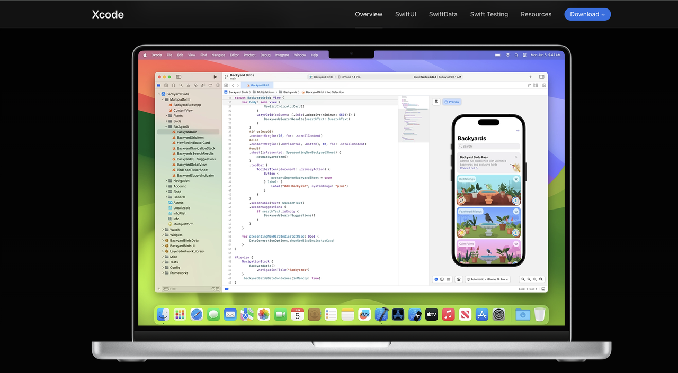
Task: Open the Product menu in menu bar
Action: [x=249, y=55]
